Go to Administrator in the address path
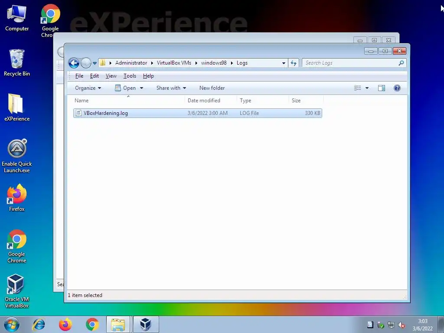The width and height of the screenshot is (444, 333). click(x=131, y=63)
